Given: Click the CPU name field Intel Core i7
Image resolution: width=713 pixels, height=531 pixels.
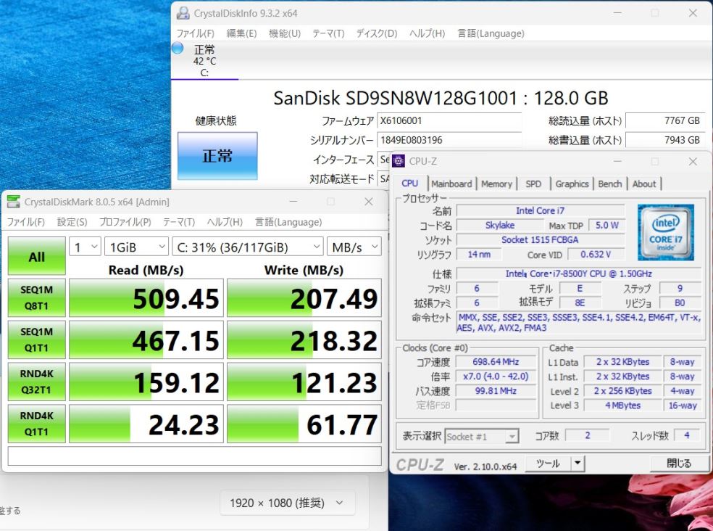Looking at the screenshot, I should pos(541,210).
